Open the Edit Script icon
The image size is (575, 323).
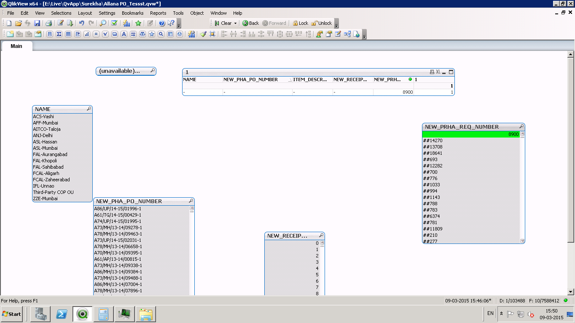(x=60, y=23)
